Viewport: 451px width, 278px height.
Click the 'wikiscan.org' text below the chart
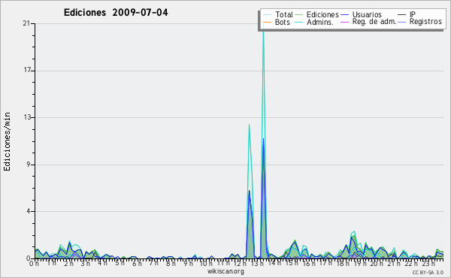[x=225, y=271]
